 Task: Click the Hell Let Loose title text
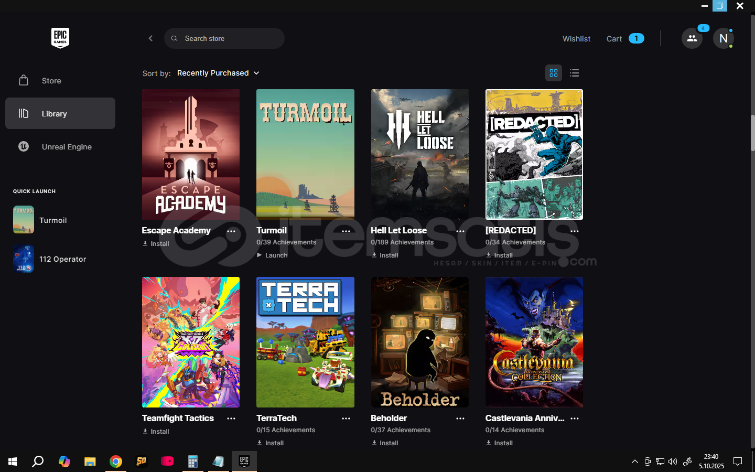(398, 230)
